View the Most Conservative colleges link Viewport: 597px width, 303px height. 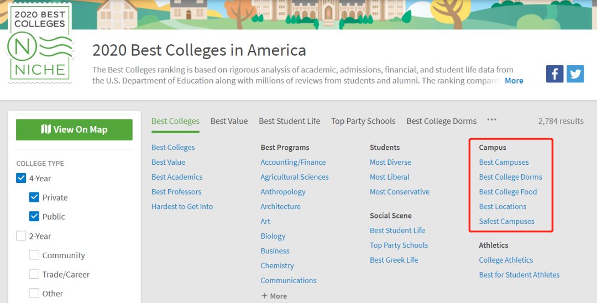[x=400, y=192]
